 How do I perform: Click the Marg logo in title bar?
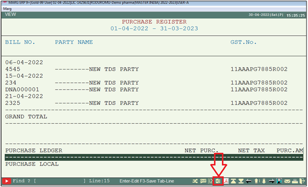click(x=4, y=2)
